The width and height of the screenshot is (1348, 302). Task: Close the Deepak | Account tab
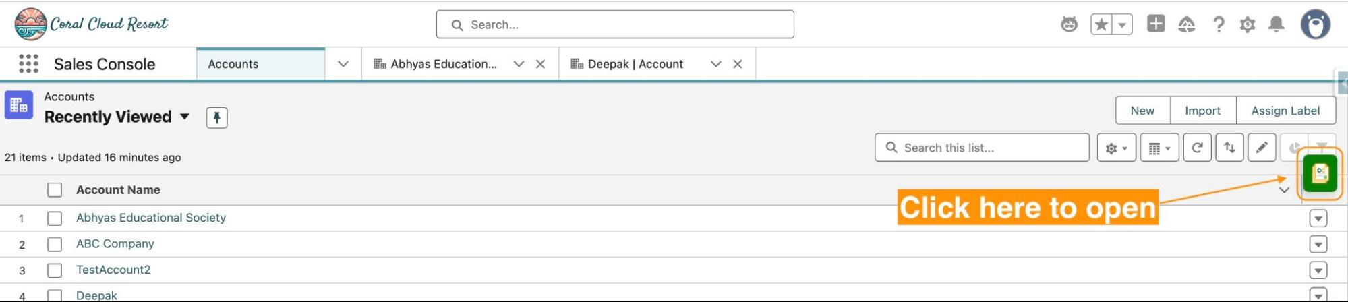(738, 64)
